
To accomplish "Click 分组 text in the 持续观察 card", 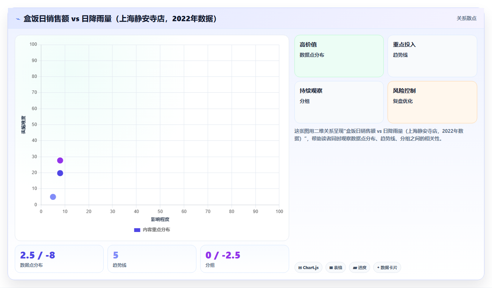I will pos(305,101).
